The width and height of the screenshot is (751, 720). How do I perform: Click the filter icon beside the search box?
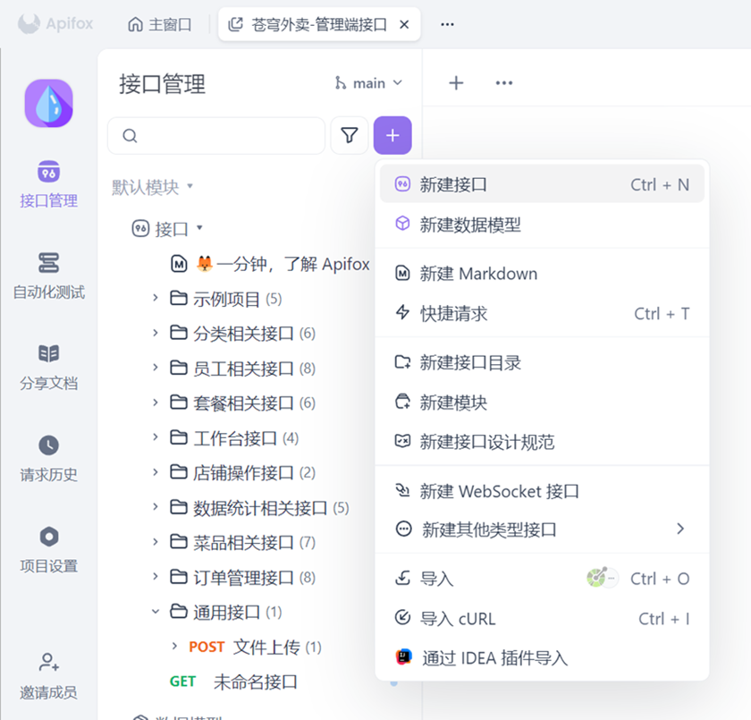[350, 135]
